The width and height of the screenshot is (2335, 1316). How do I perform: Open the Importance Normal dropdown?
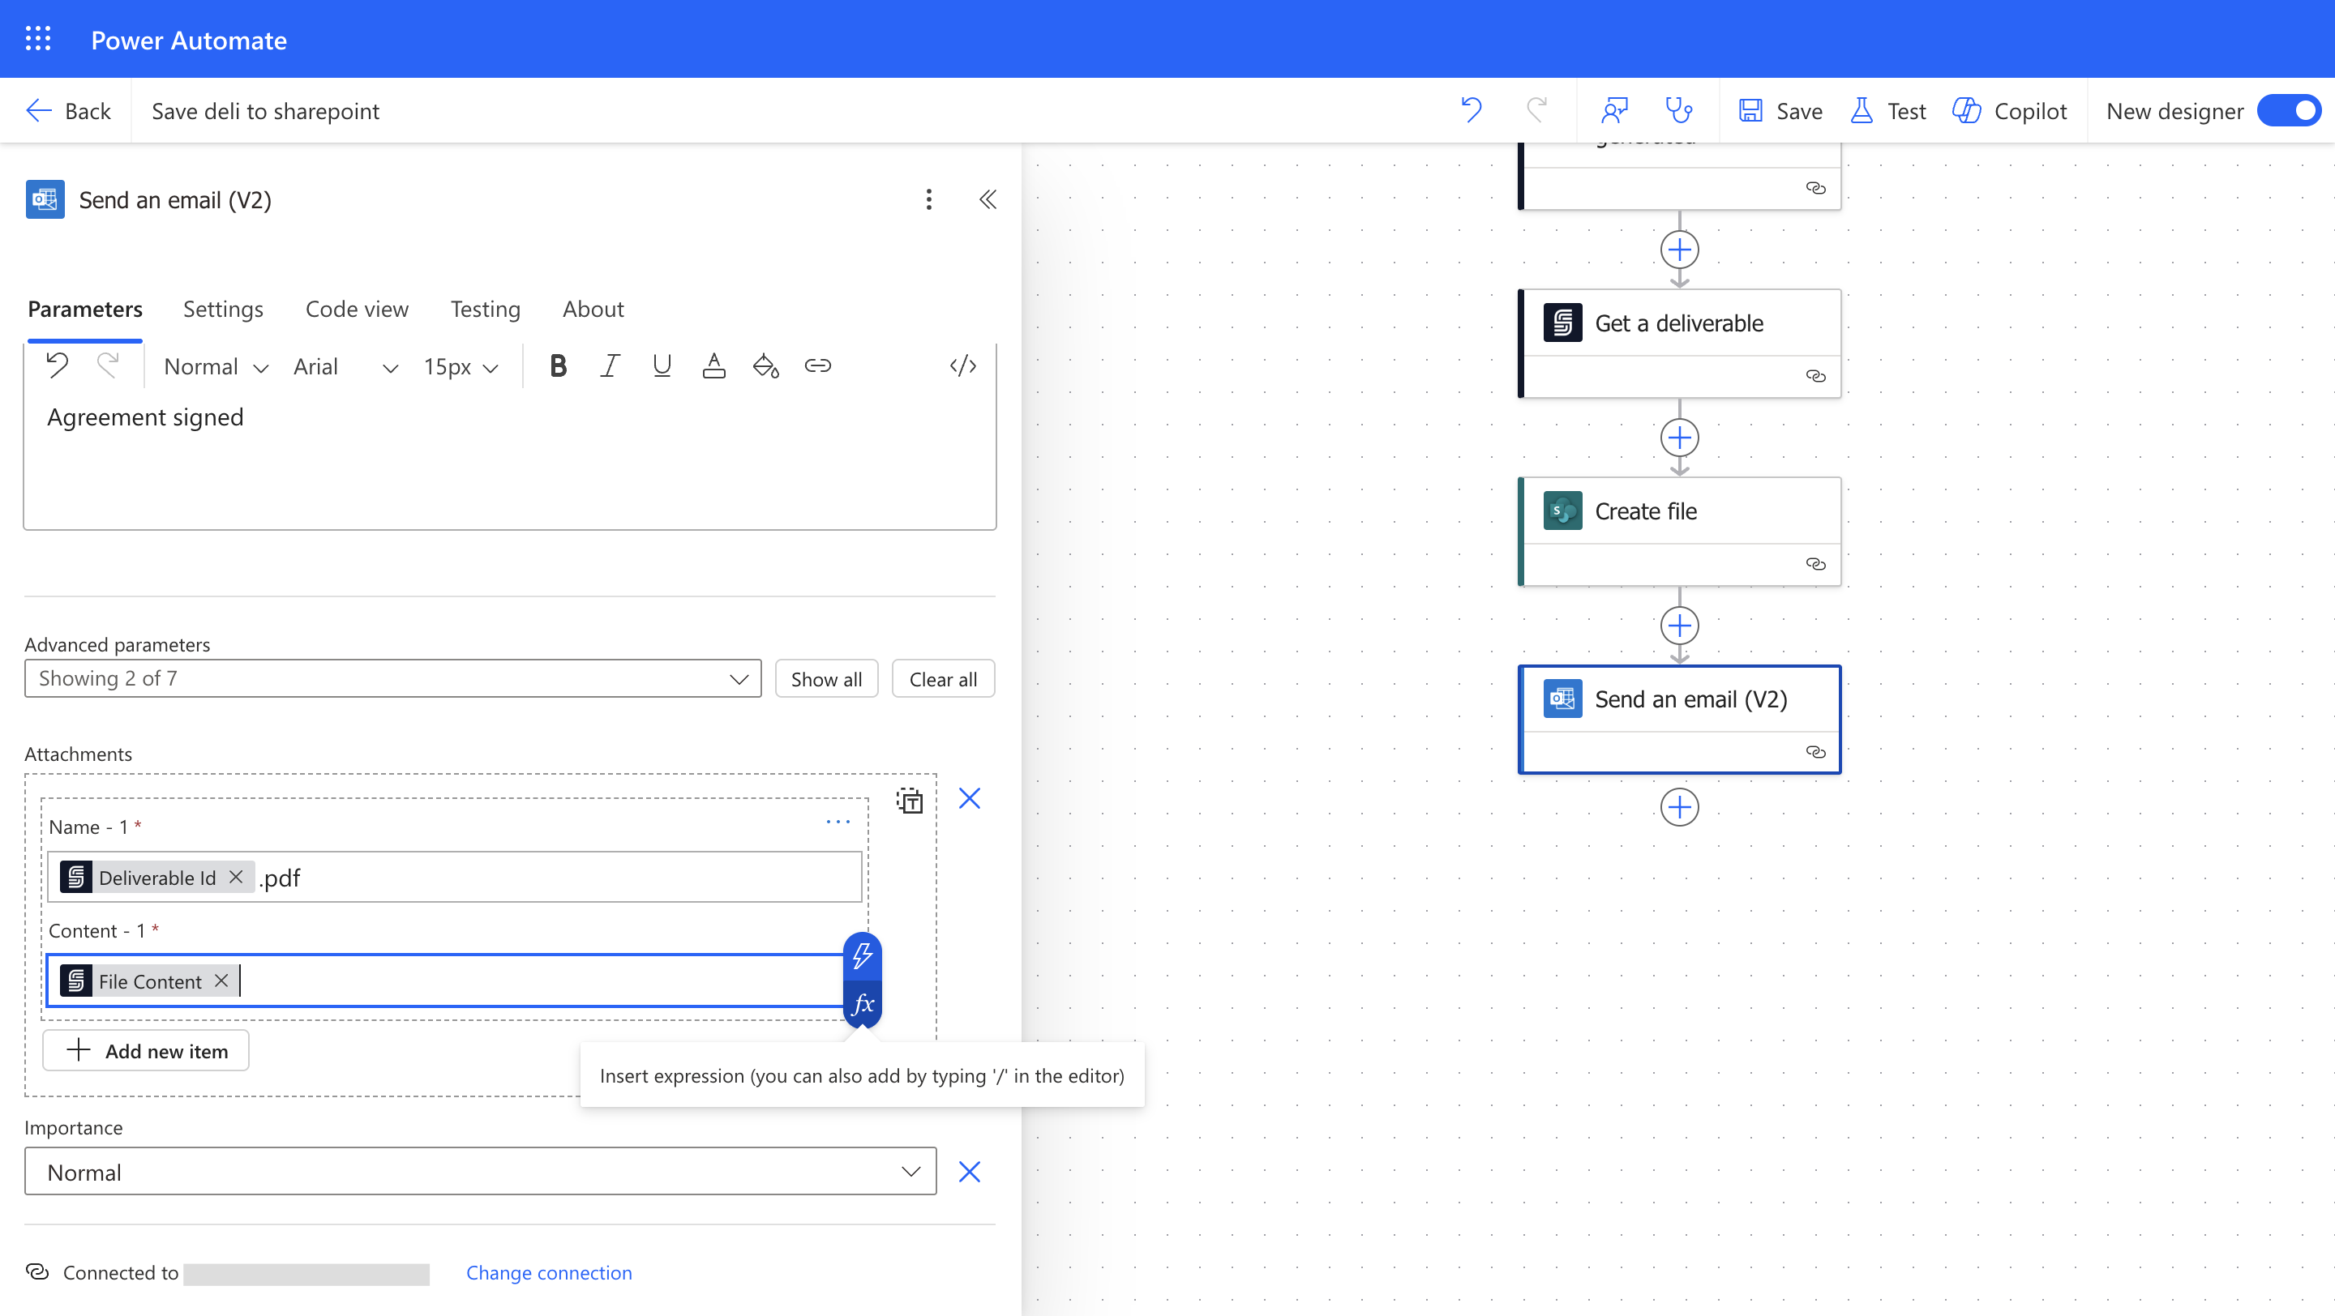click(x=481, y=1172)
